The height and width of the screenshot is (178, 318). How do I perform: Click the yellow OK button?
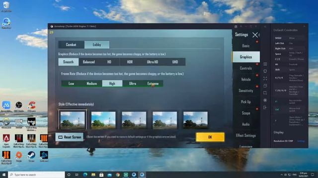click(210, 137)
